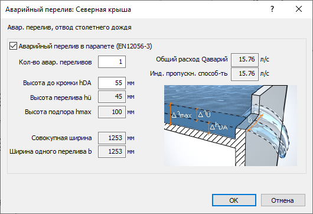Screen dimensions: 313x214
Task: Click the 'Высота до кромки hDA' label
Action: 57,83
